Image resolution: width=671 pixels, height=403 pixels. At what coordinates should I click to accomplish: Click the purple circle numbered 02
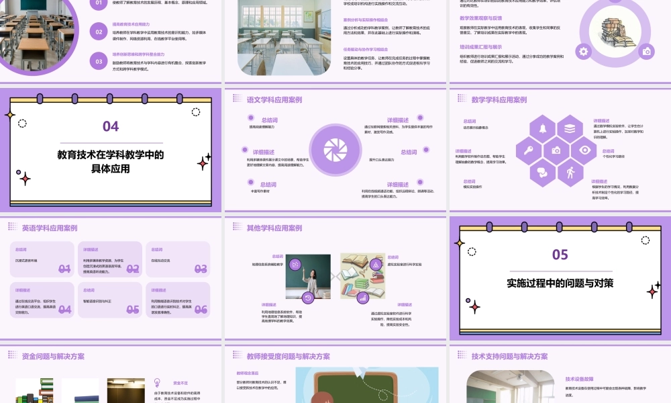pyautogui.click(x=99, y=32)
